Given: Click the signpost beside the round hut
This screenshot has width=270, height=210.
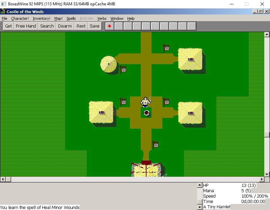Looking at the screenshot, I should (x=123, y=70).
